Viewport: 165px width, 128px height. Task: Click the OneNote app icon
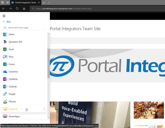pyautogui.click(x=5, y=79)
